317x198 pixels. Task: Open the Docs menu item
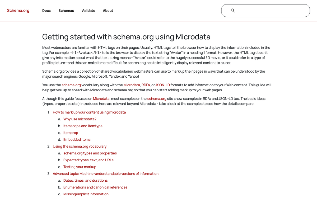pos(46,11)
